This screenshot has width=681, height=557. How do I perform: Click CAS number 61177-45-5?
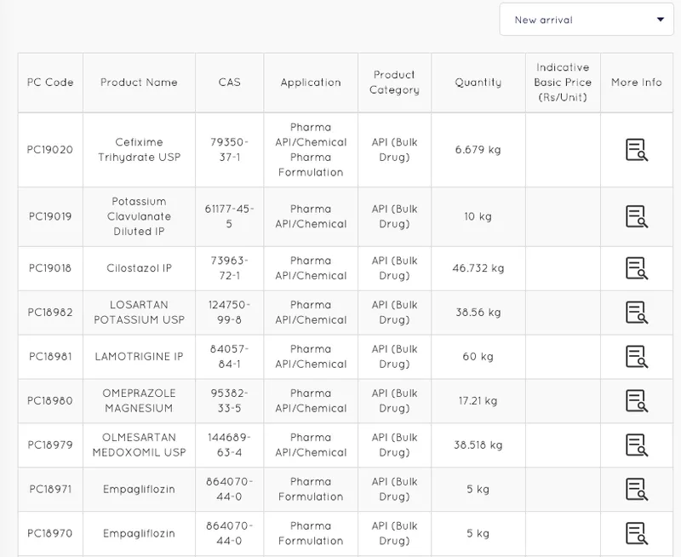tap(229, 216)
